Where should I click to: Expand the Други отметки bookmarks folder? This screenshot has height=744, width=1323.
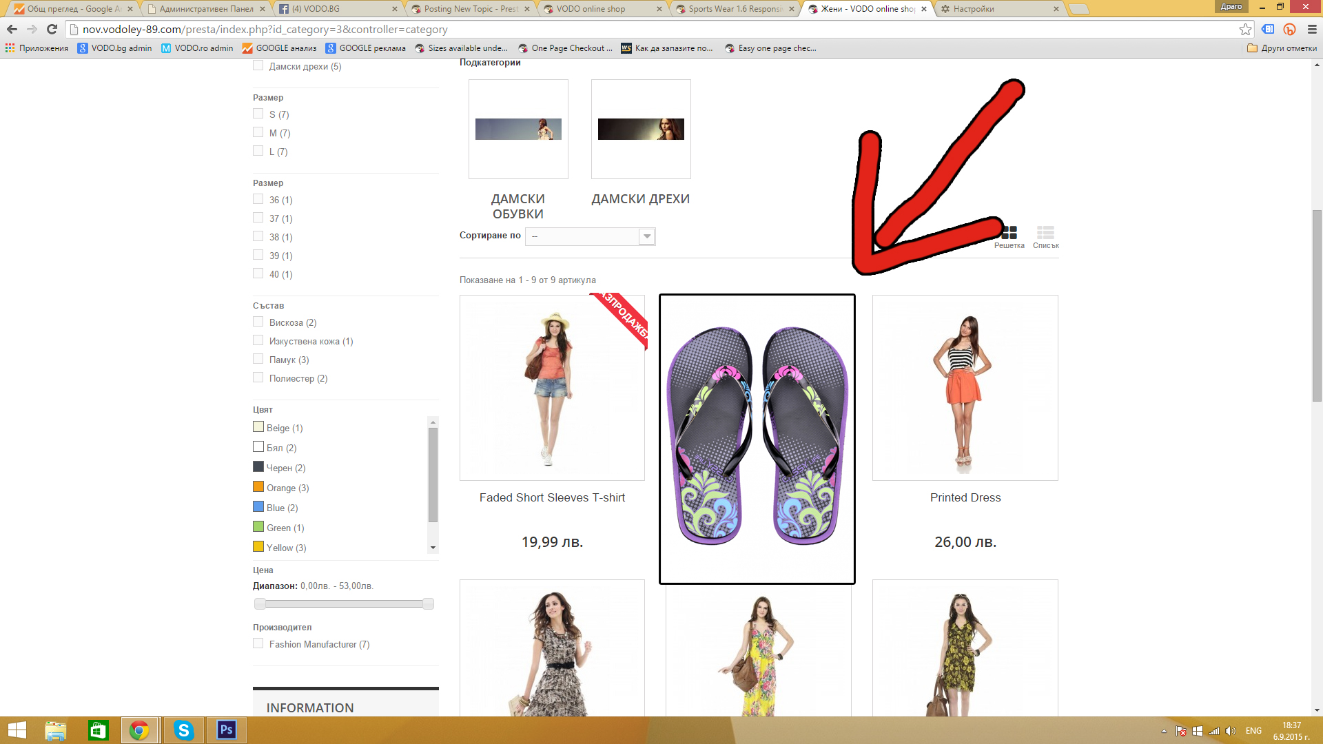[1282, 48]
